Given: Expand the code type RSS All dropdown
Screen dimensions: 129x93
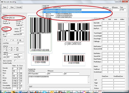Looking at the screenshot, I should (x=22, y=18).
